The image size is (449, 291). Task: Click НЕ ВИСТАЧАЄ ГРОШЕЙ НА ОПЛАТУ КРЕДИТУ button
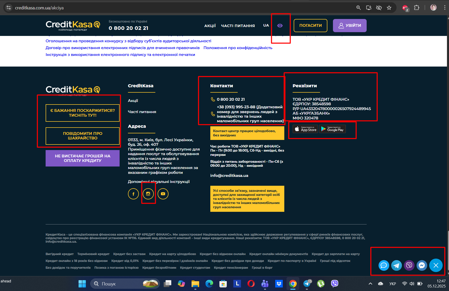click(83, 158)
